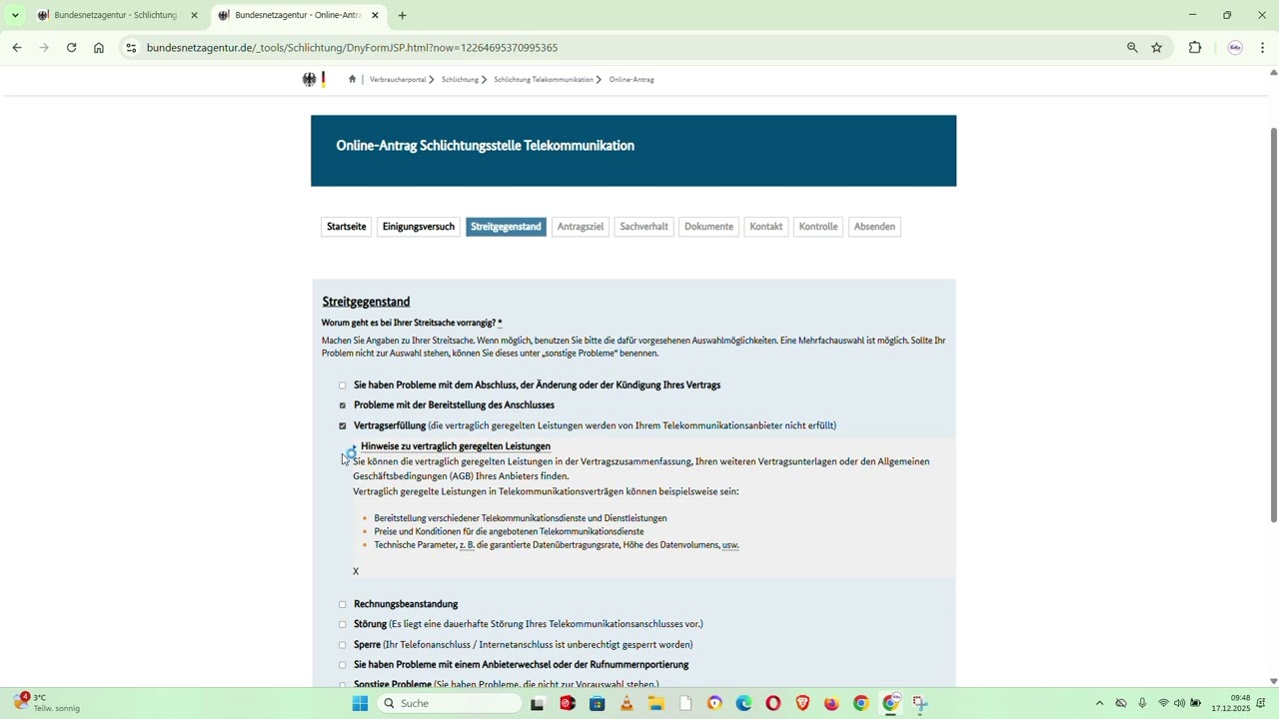Switch to first Bundesnetzagentur - Schlichtung tab

[115, 15]
